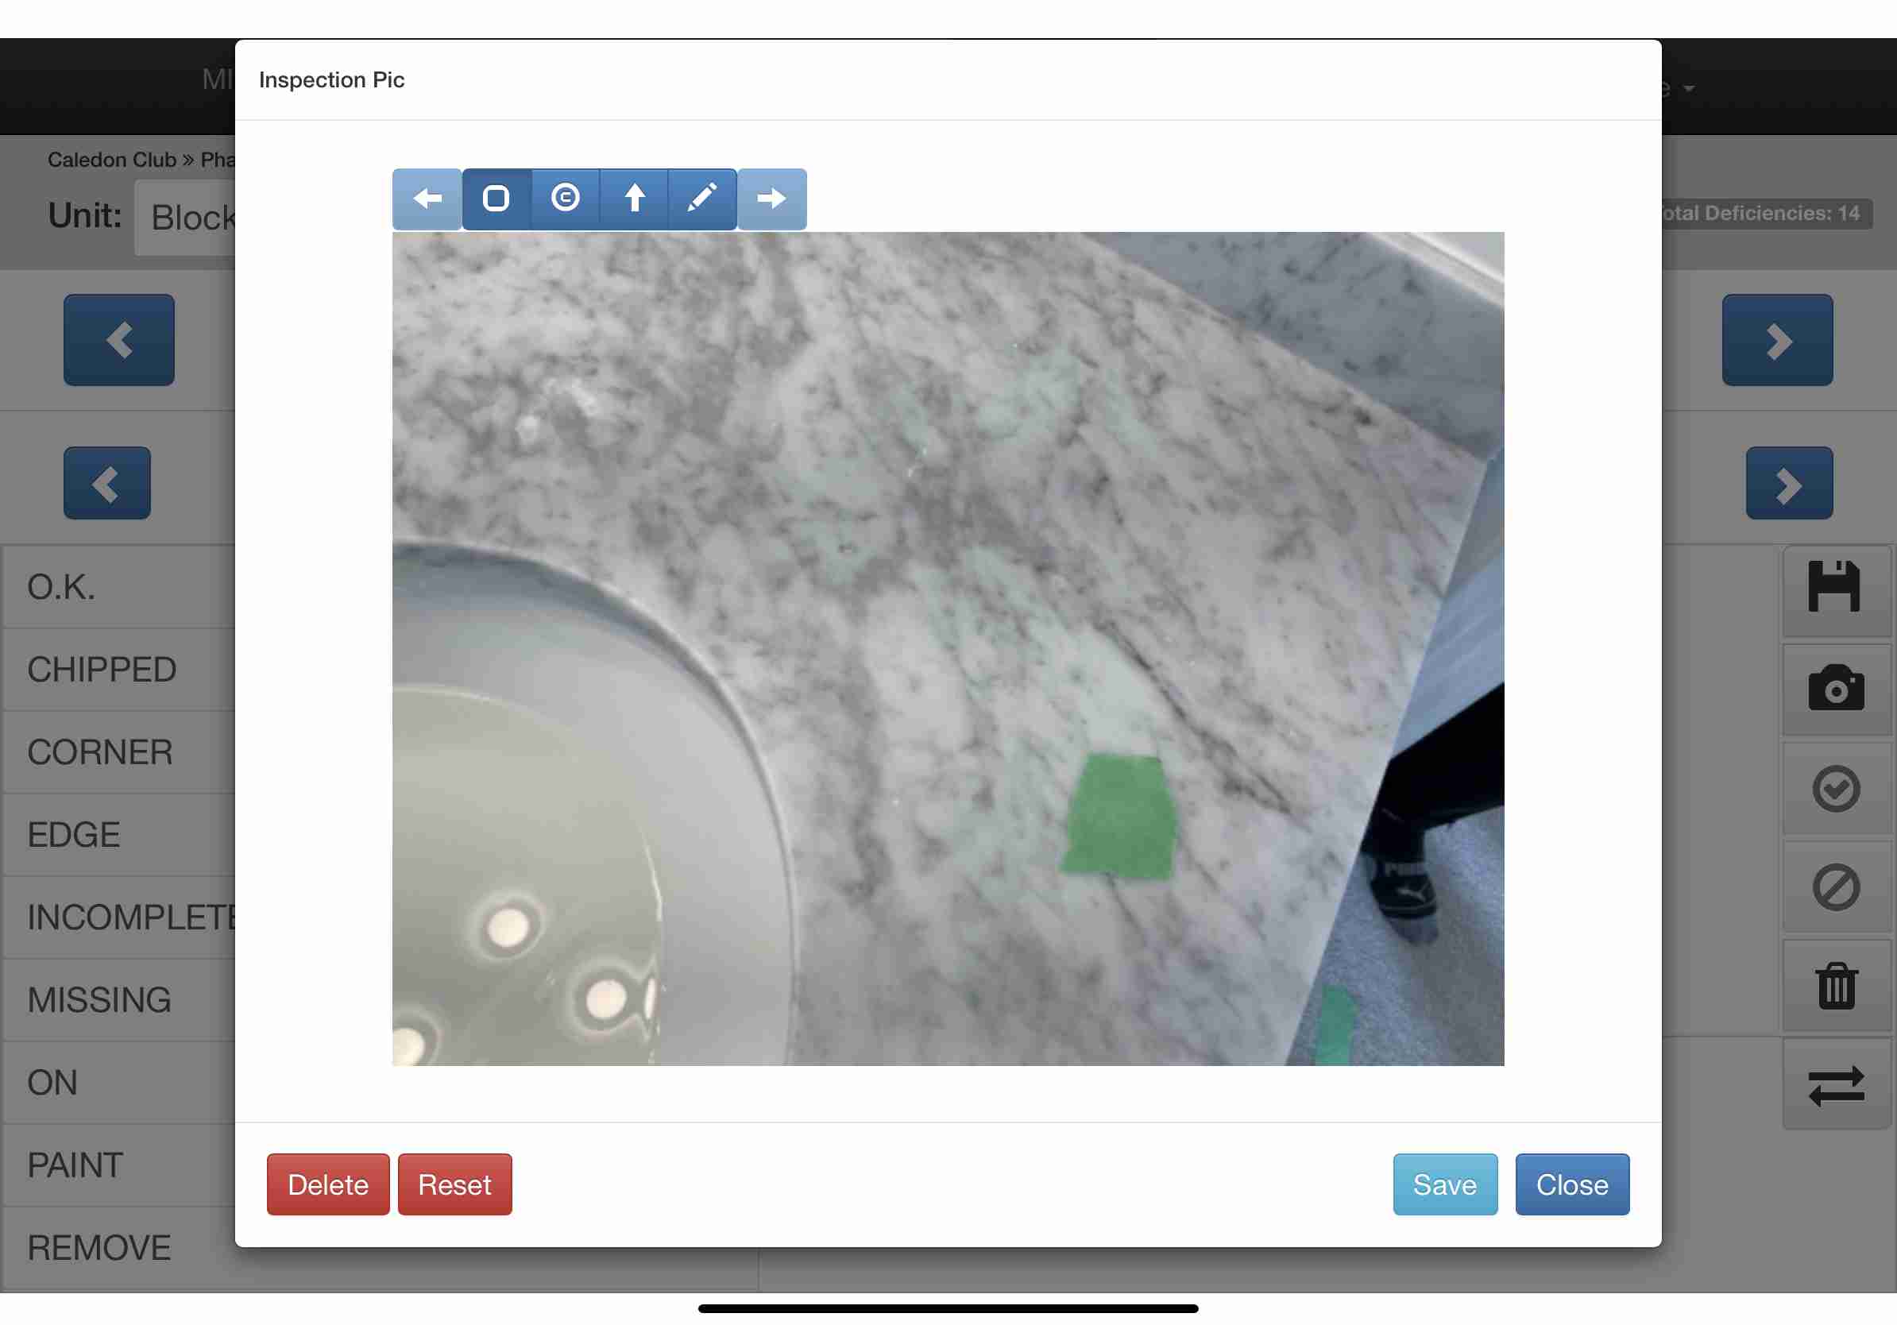This screenshot has height=1325, width=1897.
Task: Select the INCOMPLETE option in the list
Action: coord(119,917)
